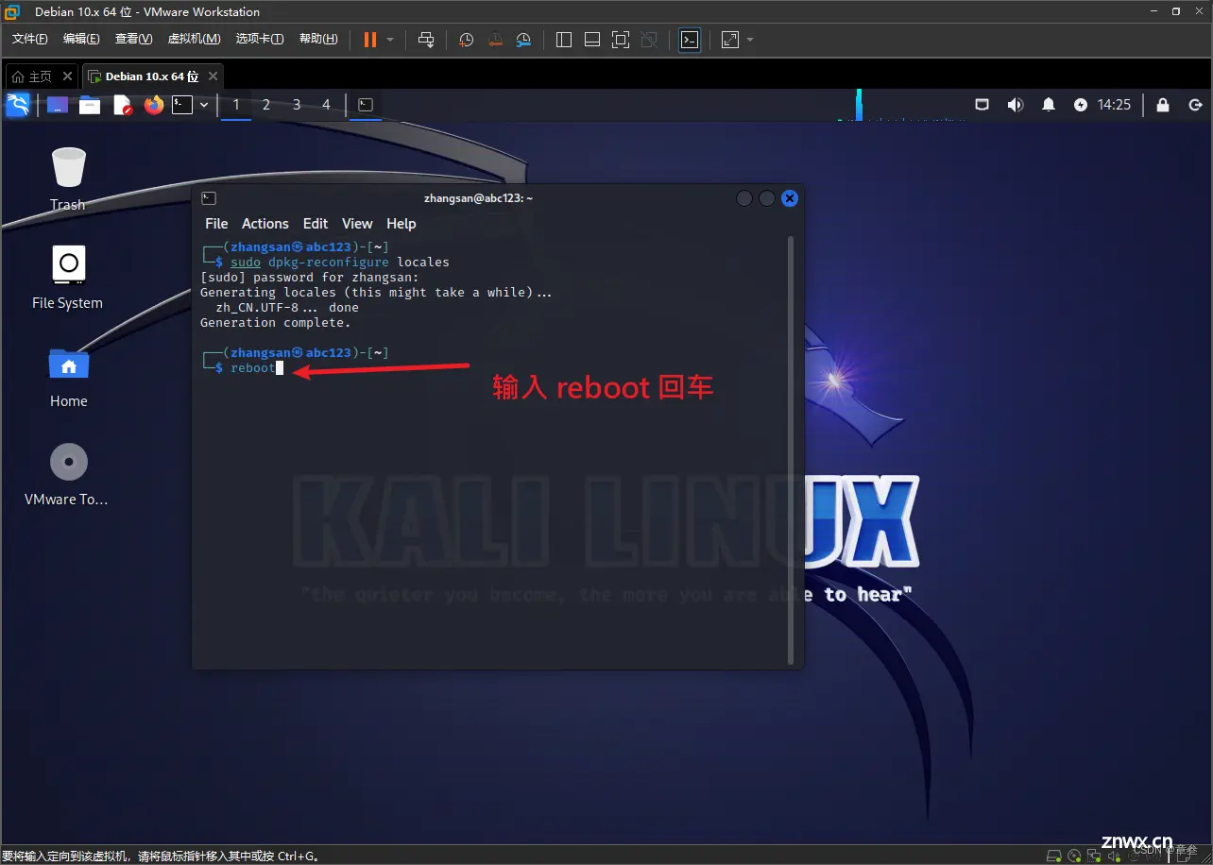Open the File System desktop icon
Screen dimensions: 1213x865
[68, 278]
